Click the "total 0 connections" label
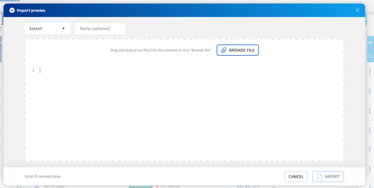 (43, 177)
